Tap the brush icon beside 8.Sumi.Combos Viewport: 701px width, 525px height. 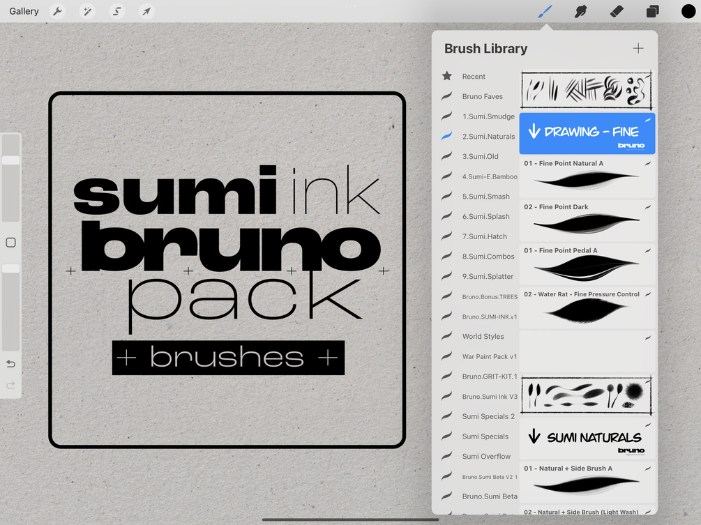click(x=446, y=256)
